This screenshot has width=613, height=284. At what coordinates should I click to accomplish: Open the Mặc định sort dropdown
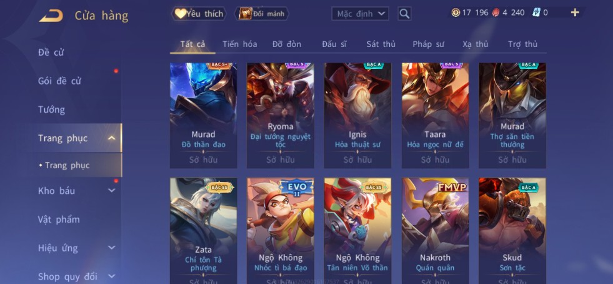[360, 14]
